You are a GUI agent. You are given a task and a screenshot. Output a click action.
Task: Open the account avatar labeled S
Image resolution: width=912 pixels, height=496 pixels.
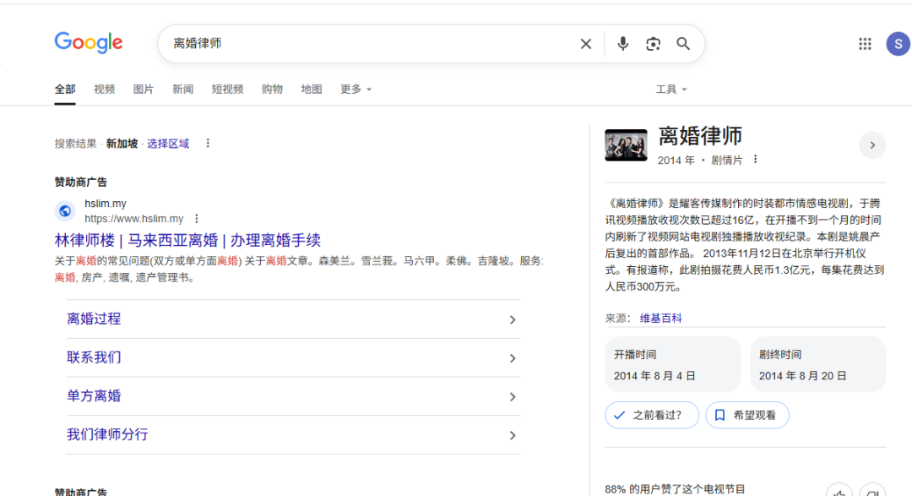[x=898, y=44]
